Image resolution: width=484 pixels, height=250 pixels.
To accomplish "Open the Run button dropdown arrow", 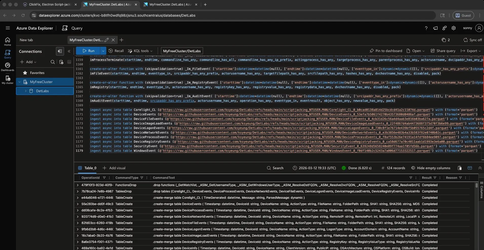I will point(103,51).
